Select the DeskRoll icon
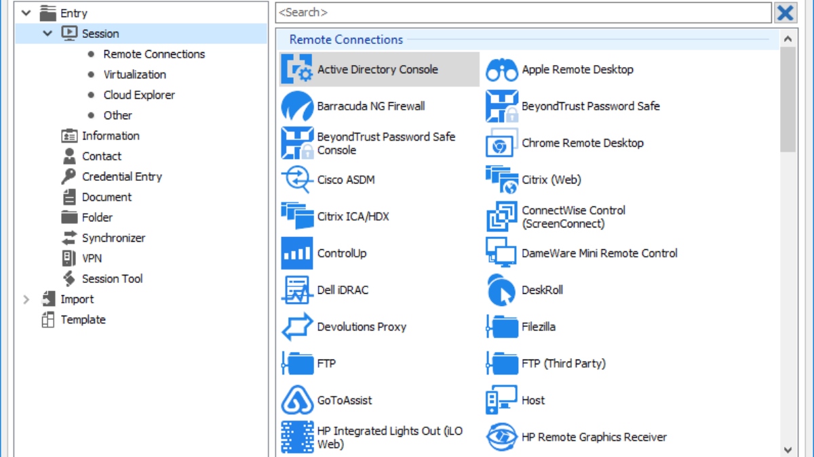The image size is (814, 457). 502,290
